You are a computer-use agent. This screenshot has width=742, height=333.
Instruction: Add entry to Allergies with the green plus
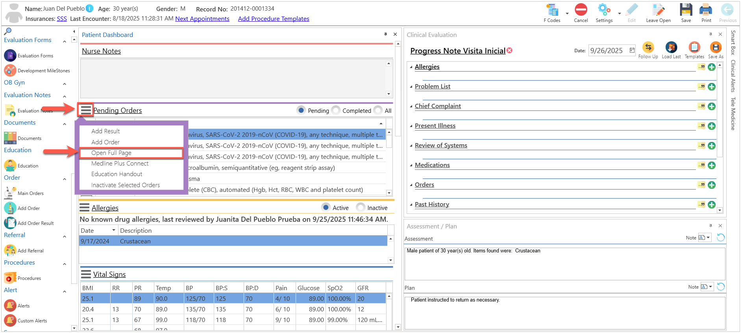tap(712, 67)
